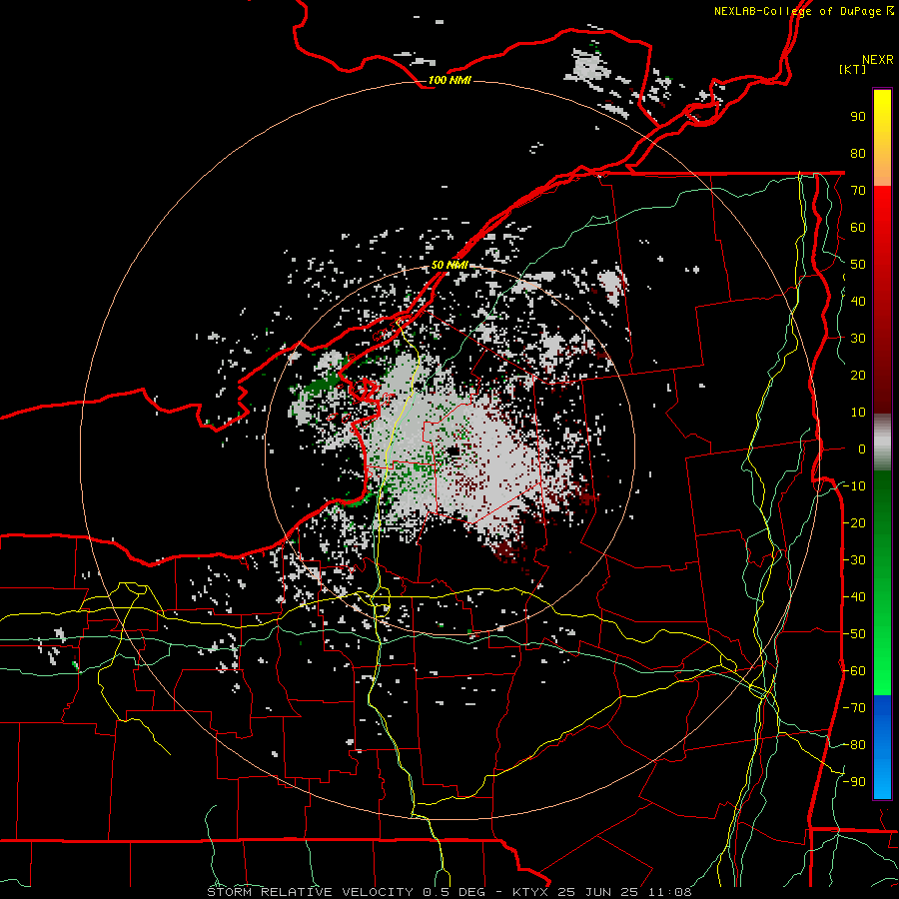Click the -30 scale label
This screenshot has height=899, width=899.
click(x=854, y=560)
